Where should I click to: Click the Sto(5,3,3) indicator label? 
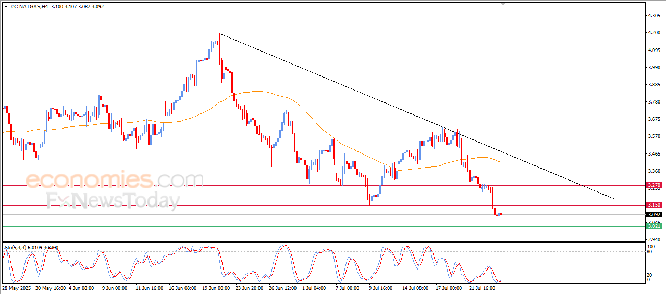[x=31, y=247]
